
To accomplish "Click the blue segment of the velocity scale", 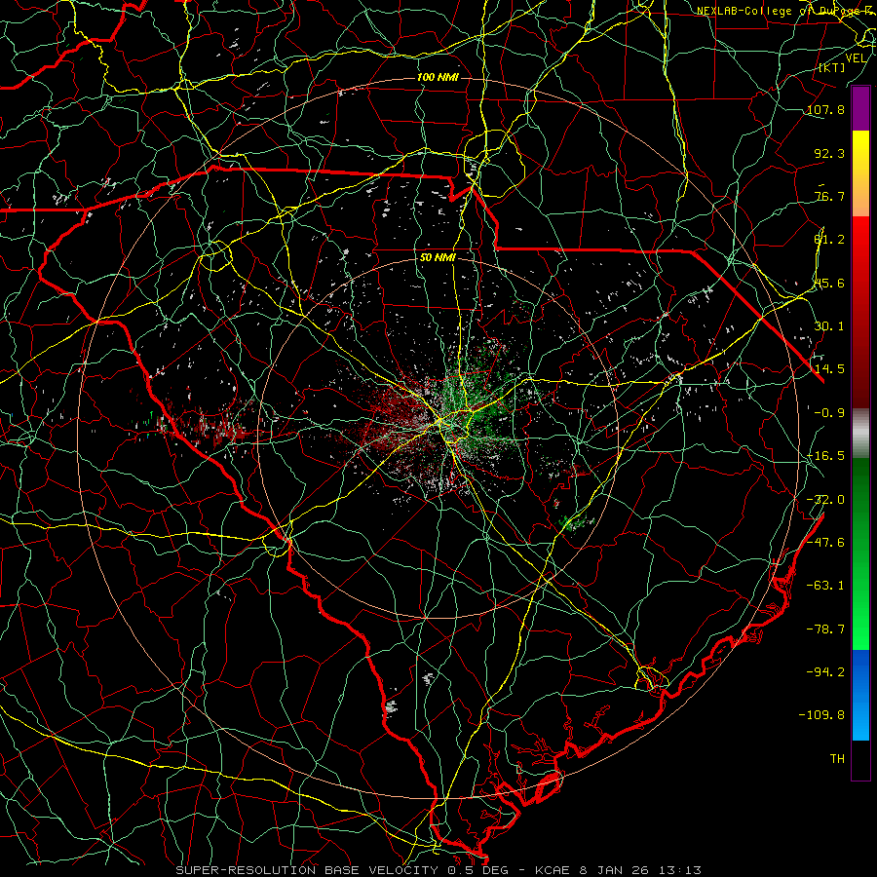I will click(860, 695).
